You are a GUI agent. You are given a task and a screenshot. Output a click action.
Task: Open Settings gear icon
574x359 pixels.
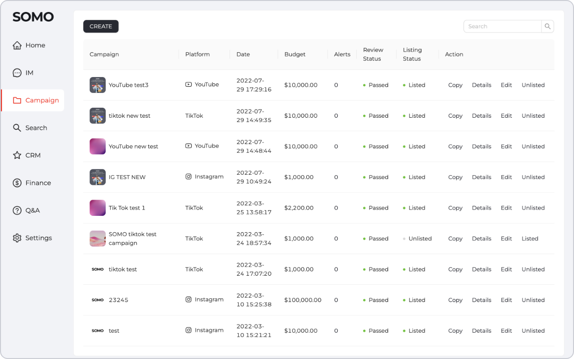(17, 238)
